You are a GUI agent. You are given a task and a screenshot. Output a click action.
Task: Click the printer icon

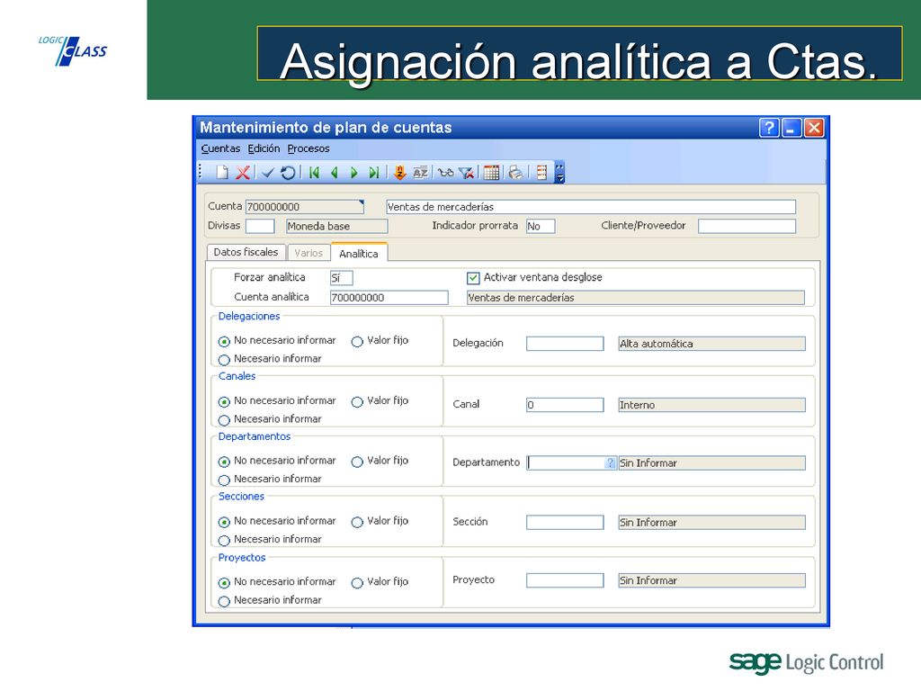(x=515, y=172)
